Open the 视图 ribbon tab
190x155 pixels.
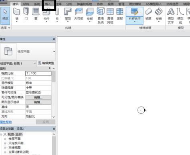(111, 4)
